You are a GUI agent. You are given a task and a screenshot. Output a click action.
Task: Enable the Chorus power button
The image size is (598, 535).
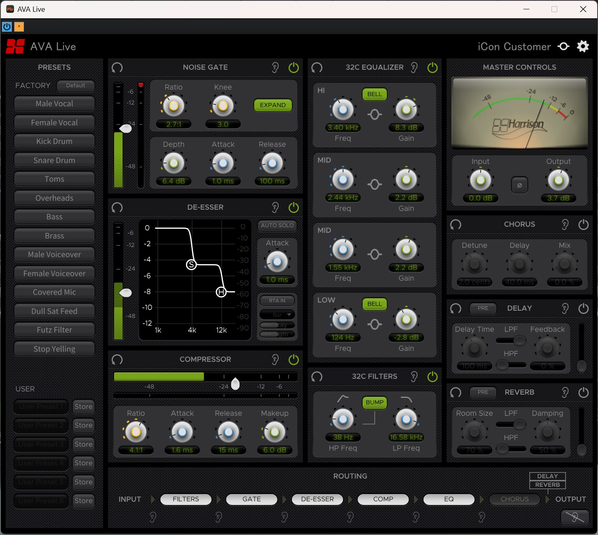point(583,224)
